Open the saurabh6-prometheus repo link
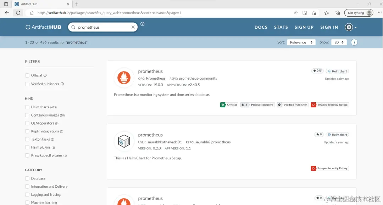Screen dimensions: 383x205 click(x=213, y=142)
